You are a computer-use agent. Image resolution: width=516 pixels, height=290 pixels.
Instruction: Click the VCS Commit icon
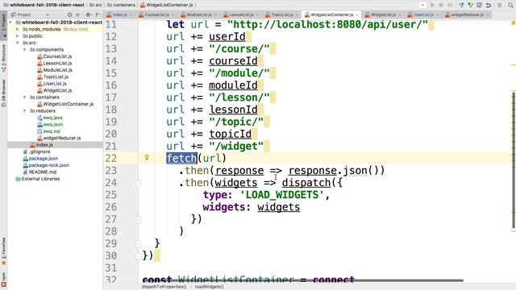point(470,5)
